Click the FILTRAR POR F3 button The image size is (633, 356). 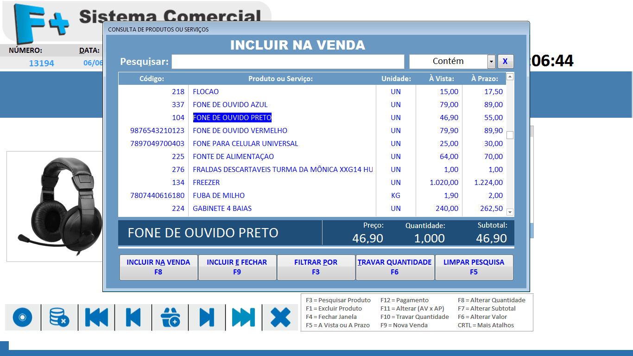pyautogui.click(x=316, y=267)
